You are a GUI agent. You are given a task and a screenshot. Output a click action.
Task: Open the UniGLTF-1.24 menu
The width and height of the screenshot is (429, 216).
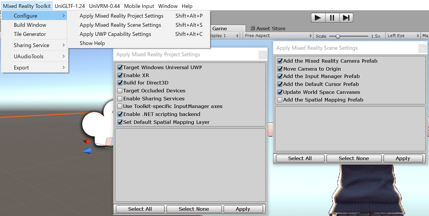70,6
